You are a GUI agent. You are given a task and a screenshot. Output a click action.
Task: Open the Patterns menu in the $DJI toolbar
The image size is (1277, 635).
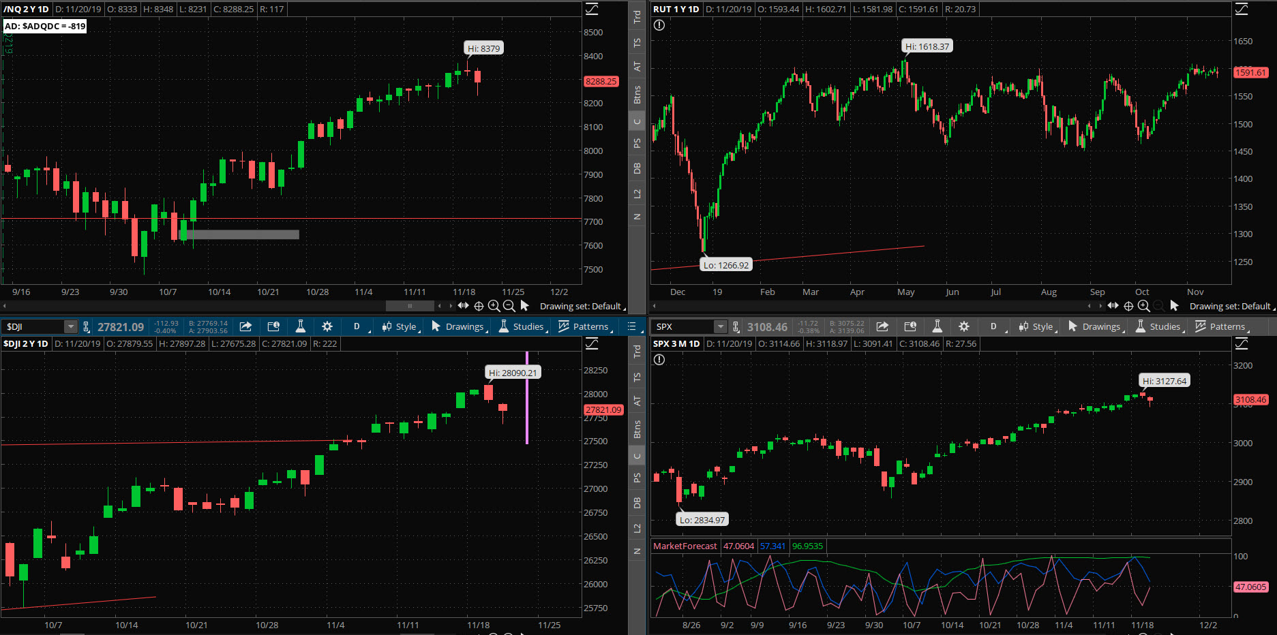(585, 326)
